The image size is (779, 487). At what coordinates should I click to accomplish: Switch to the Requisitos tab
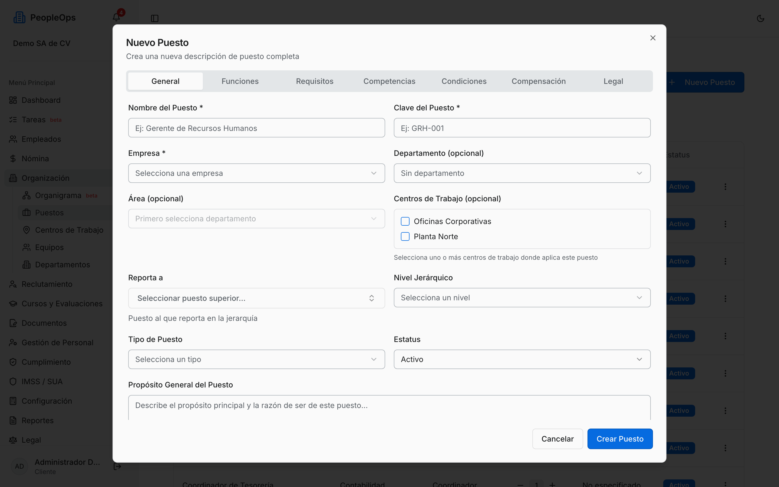[315, 81]
